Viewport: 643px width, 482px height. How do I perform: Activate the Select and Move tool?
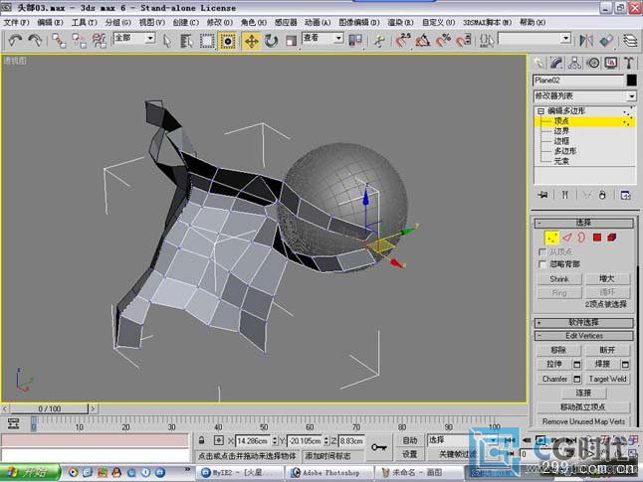251,41
